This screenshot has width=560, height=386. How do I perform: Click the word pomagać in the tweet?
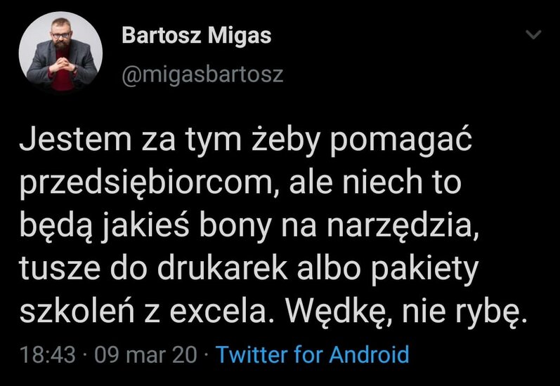401,140
